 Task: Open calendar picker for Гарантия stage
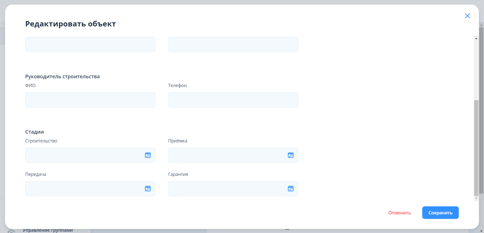pos(291,188)
